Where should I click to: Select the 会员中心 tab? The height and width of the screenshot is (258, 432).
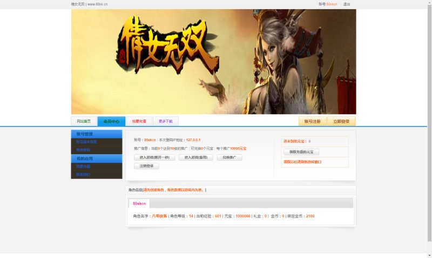[x=111, y=121]
